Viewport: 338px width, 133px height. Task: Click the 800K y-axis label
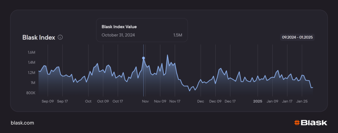click(30, 93)
